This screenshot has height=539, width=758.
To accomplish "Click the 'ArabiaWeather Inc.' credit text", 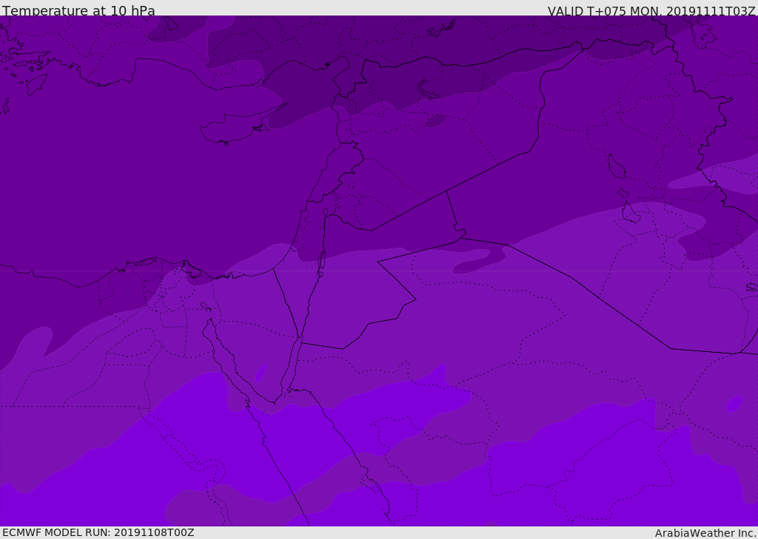I will pos(705,533).
